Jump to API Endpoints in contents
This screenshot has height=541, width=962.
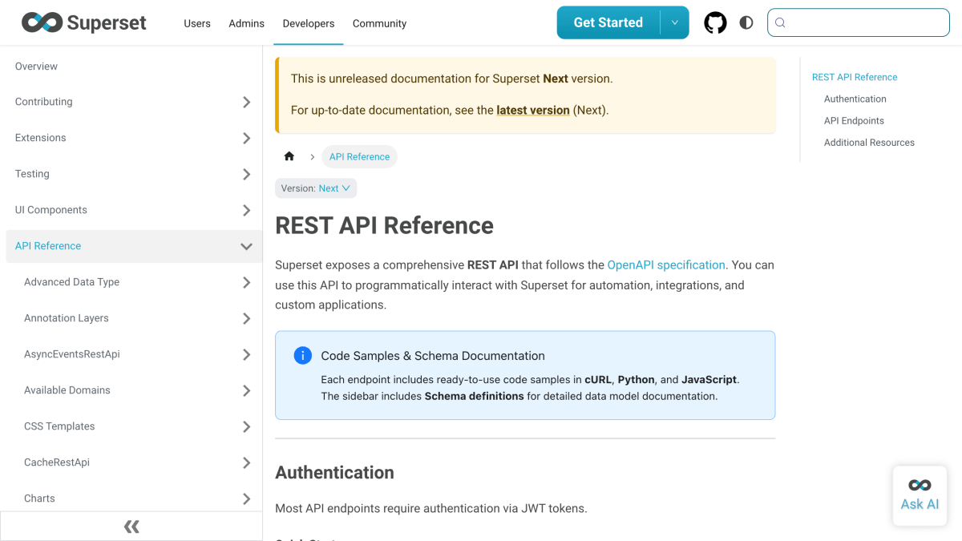pos(854,120)
